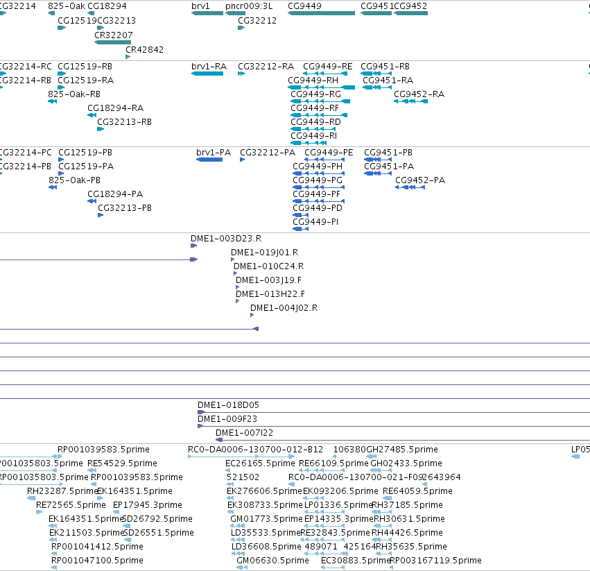Open EST RP001041412.5prime
The height and width of the screenshot is (571, 590).
54,554
